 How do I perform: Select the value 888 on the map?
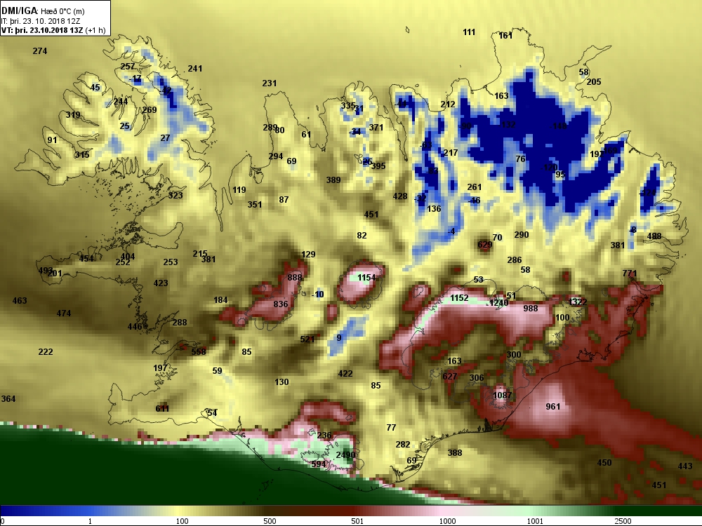click(x=295, y=277)
